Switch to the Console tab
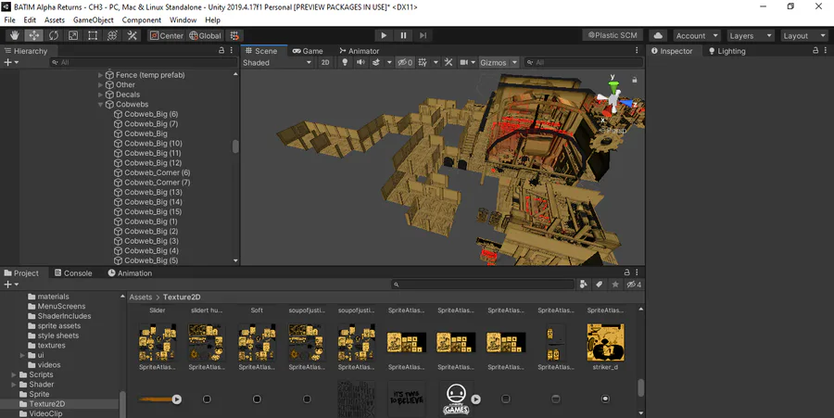Image resolution: width=834 pixels, height=418 pixels. pyautogui.click(x=73, y=272)
